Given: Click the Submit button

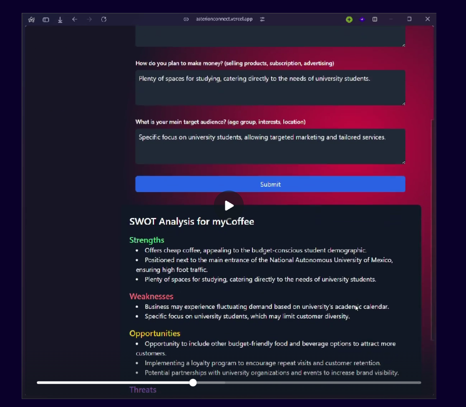Looking at the screenshot, I should point(270,184).
